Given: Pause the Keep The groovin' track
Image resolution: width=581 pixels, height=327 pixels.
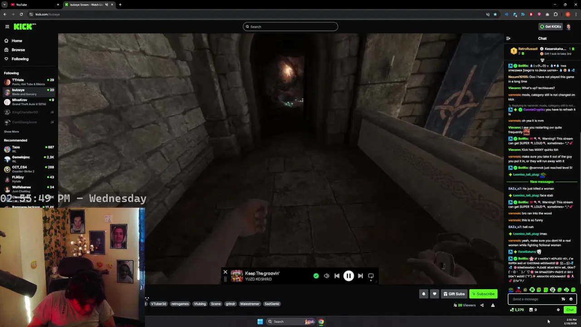Looking at the screenshot, I should 349,276.
